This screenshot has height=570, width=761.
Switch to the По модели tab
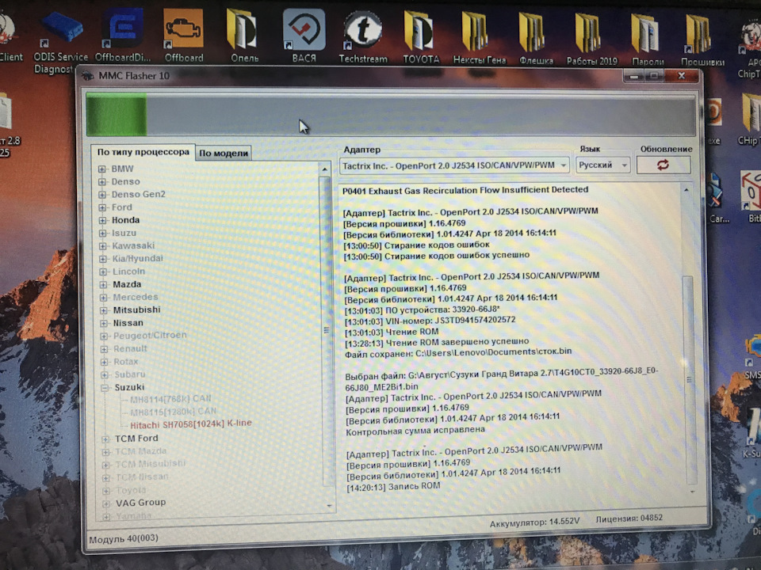click(x=224, y=153)
